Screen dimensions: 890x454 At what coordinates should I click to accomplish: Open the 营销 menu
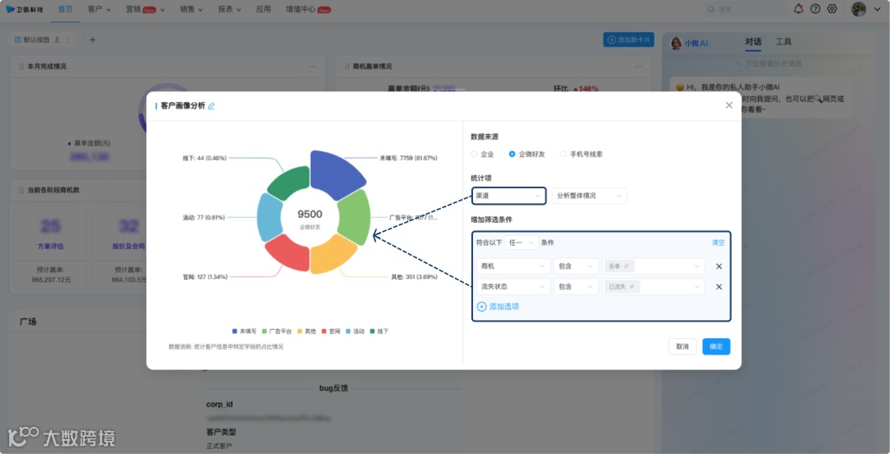(x=145, y=10)
